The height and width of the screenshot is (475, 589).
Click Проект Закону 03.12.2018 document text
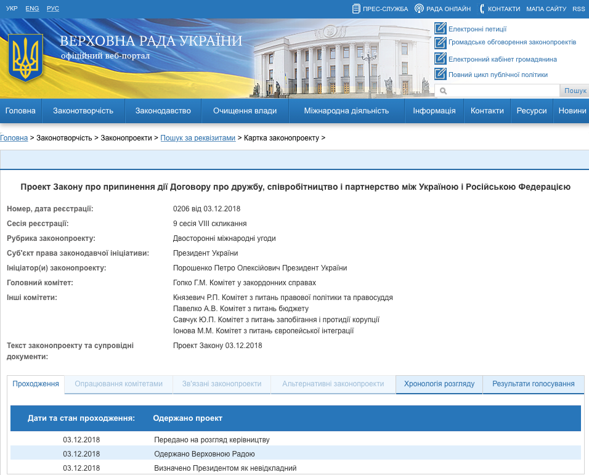click(x=217, y=346)
